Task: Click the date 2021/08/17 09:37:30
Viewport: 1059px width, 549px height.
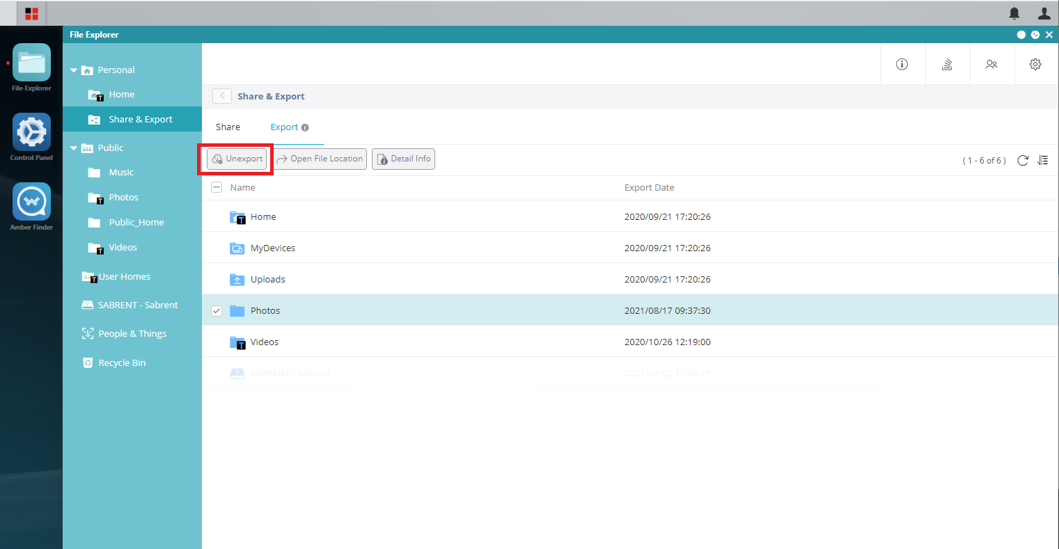Action: click(x=668, y=311)
